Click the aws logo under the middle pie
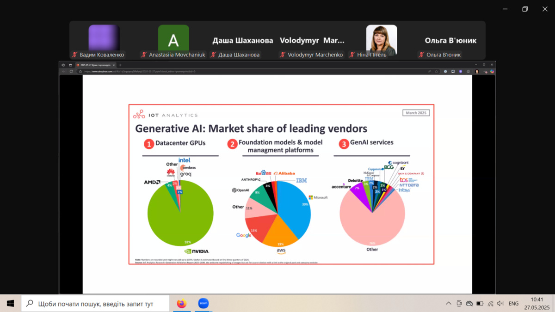555x312 pixels. click(x=281, y=251)
